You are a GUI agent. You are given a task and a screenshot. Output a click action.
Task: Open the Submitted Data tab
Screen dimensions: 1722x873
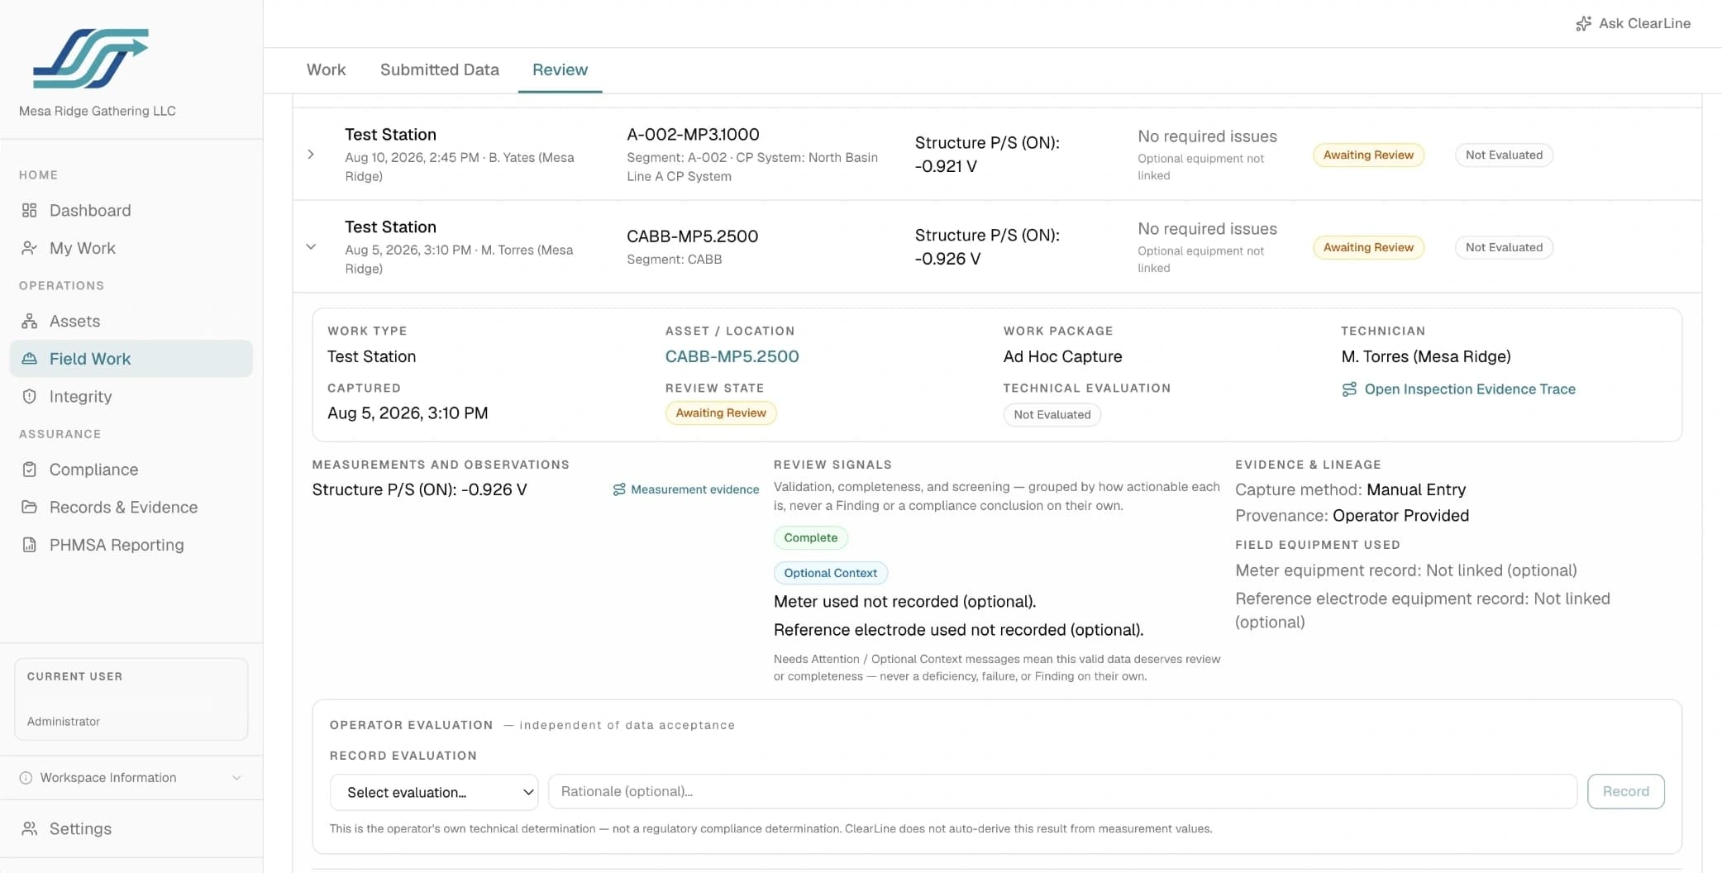click(440, 70)
